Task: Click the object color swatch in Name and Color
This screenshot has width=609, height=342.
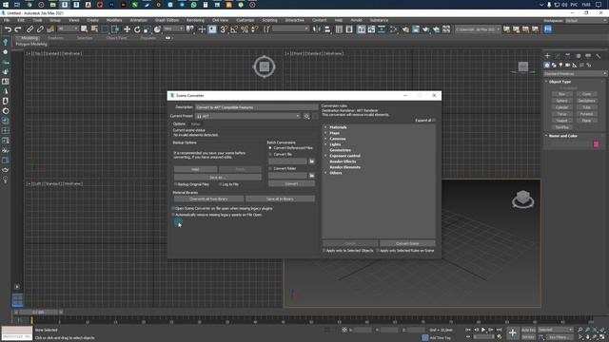Action: [x=597, y=144]
